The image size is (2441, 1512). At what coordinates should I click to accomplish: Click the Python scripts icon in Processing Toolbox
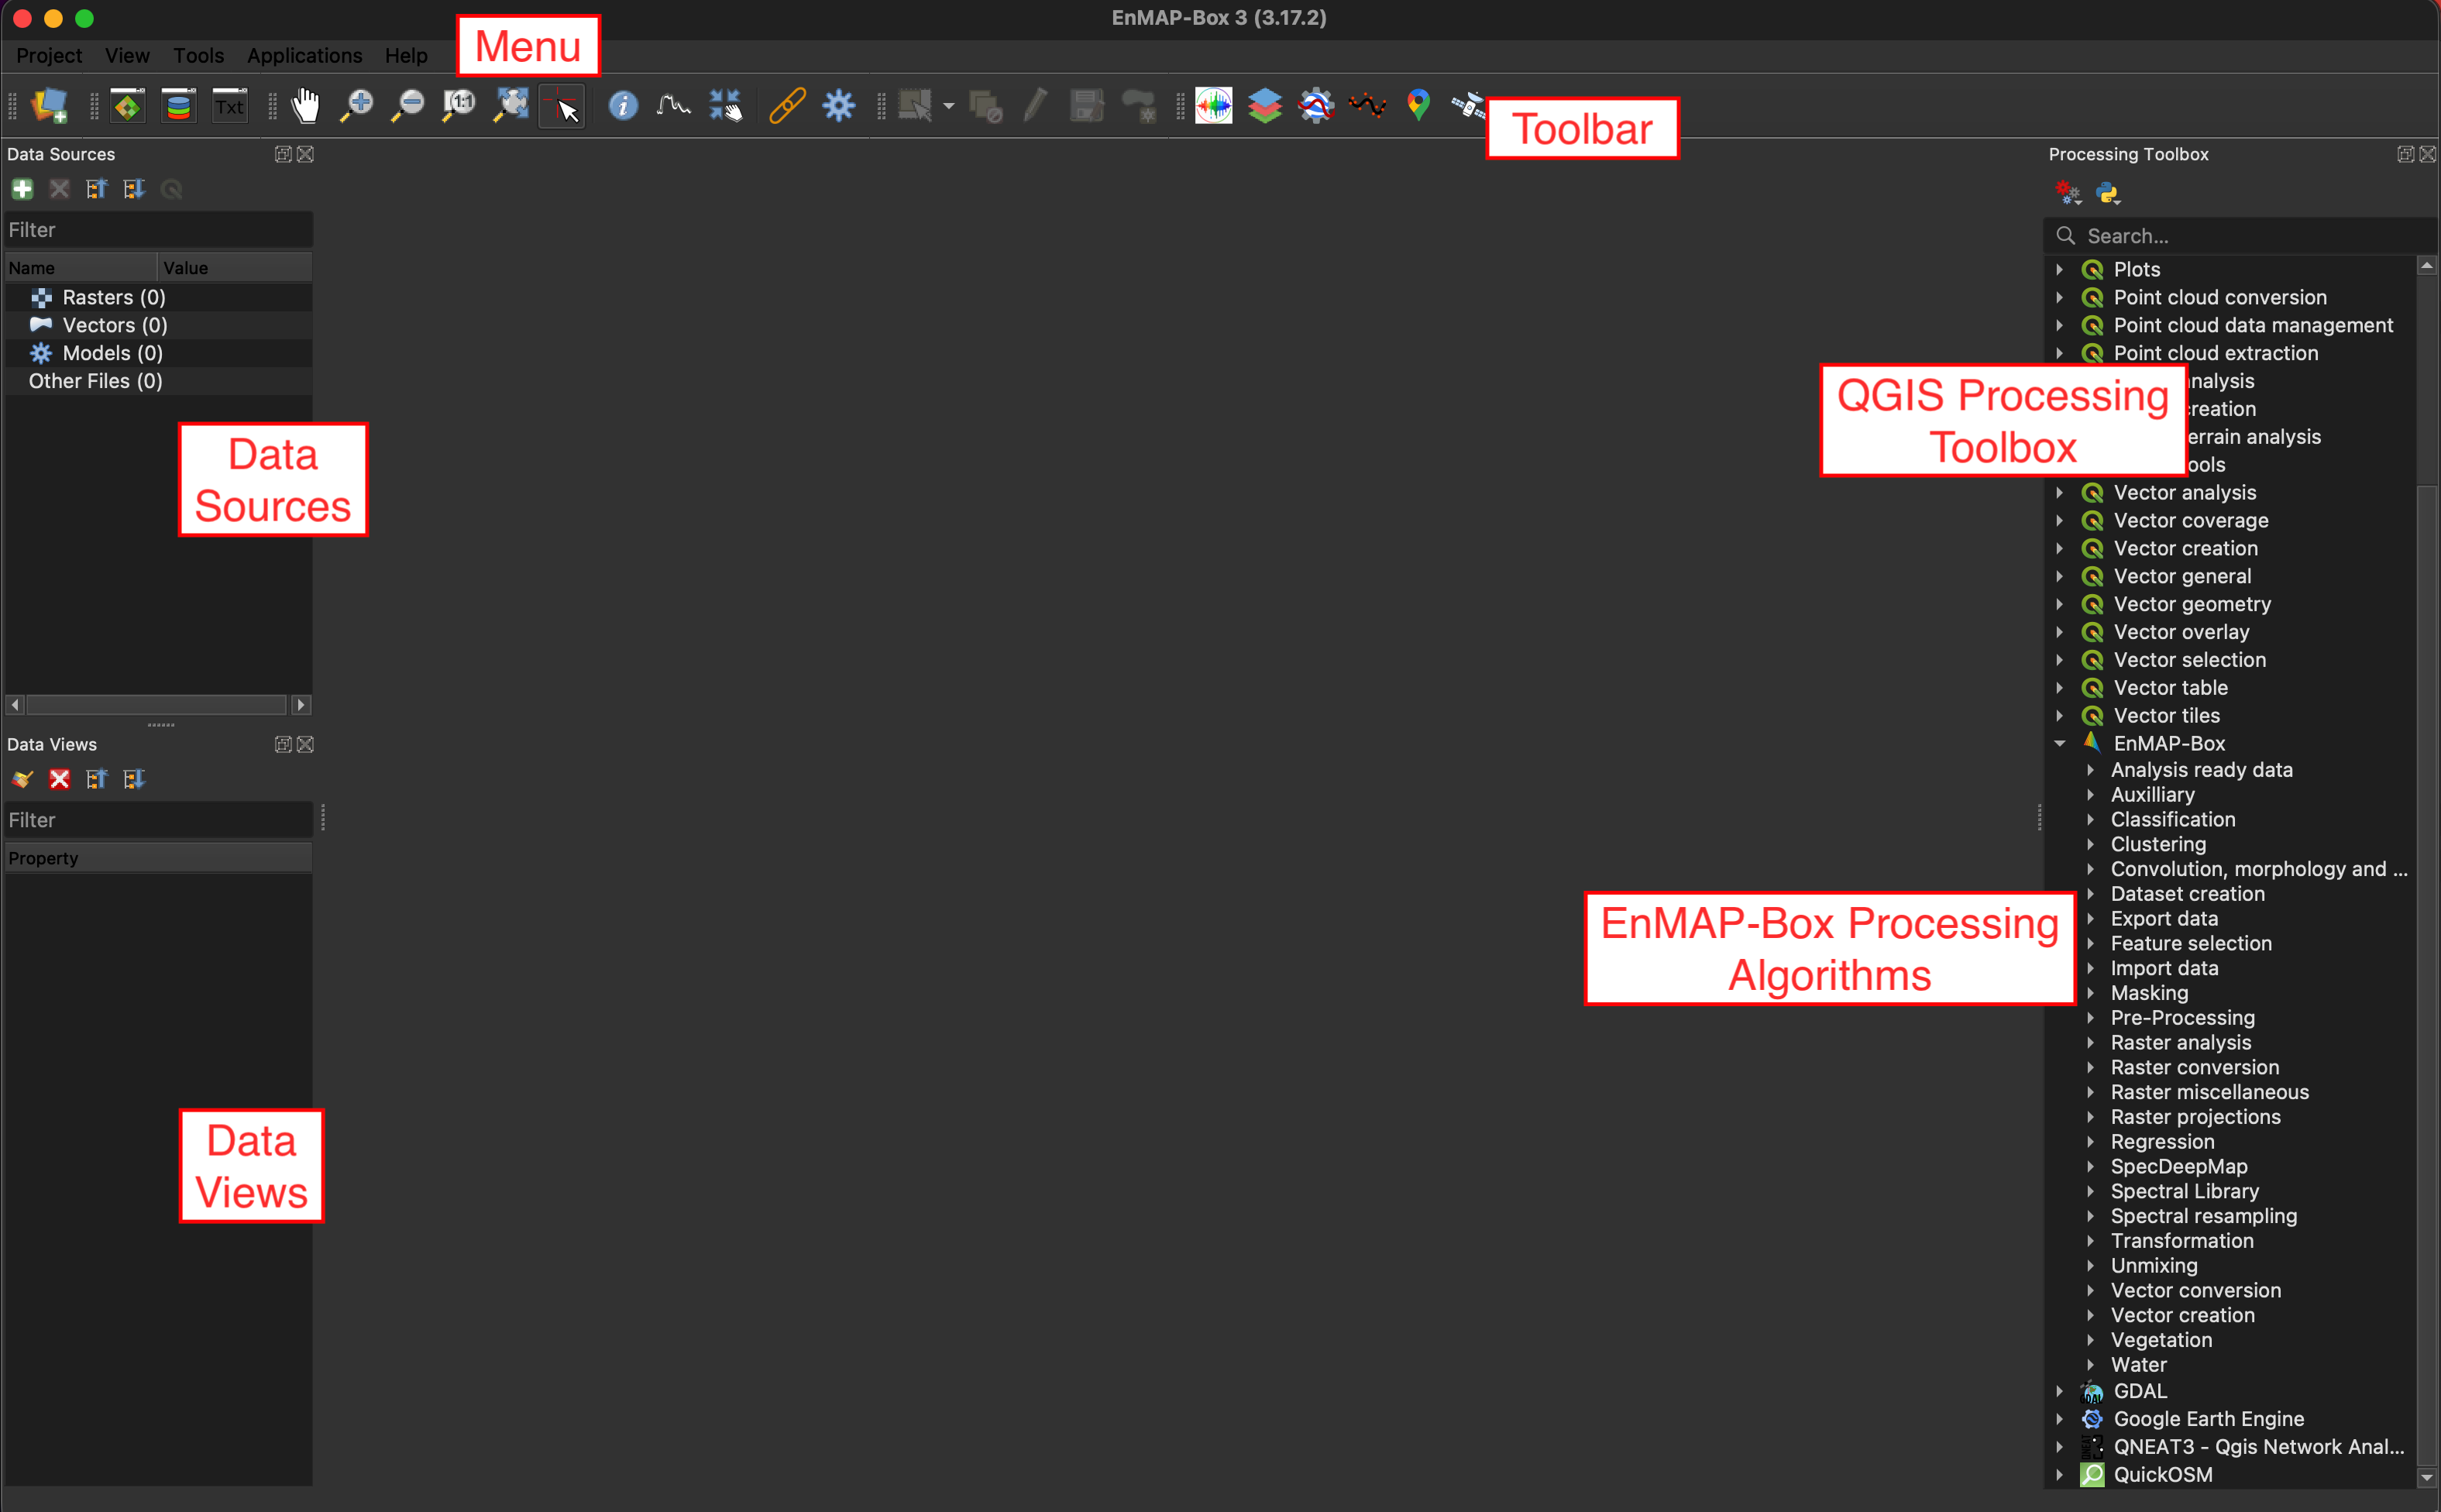tap(2107, 193)
